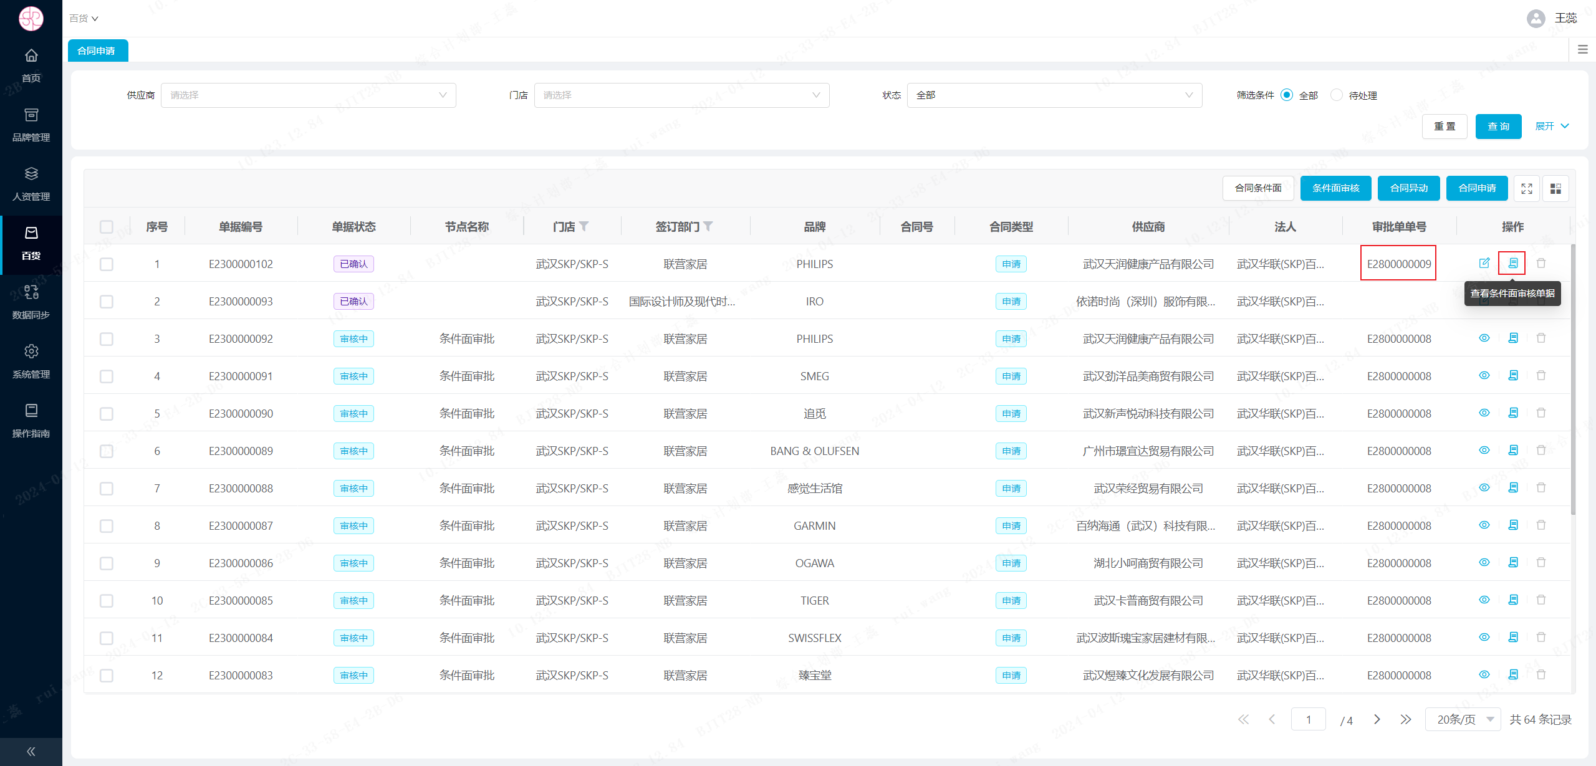Check the row 3 checkbox E2300000092

click(107, 339)
